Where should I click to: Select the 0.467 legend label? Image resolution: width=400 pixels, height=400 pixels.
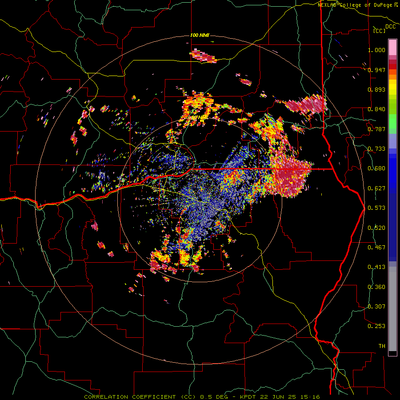pyautogui.click(x=376, y=248)
